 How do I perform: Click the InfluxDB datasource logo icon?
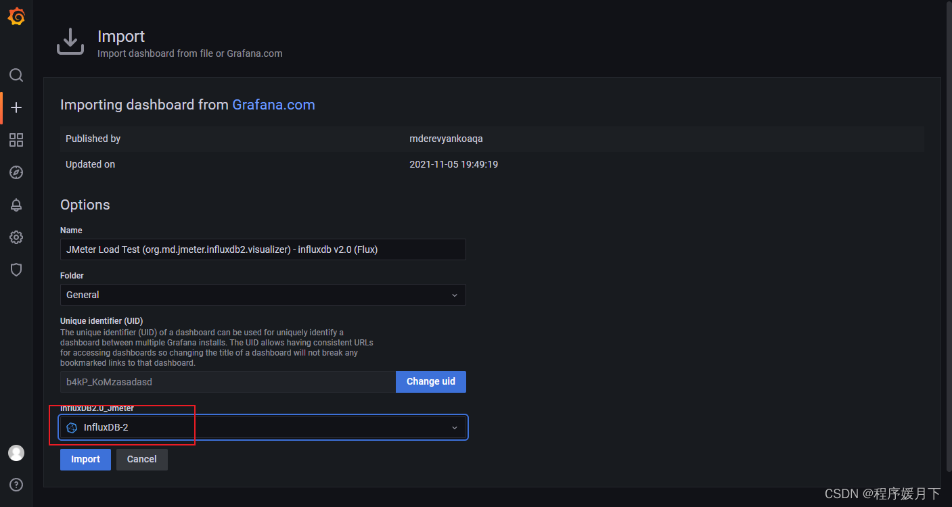point(72,427)
